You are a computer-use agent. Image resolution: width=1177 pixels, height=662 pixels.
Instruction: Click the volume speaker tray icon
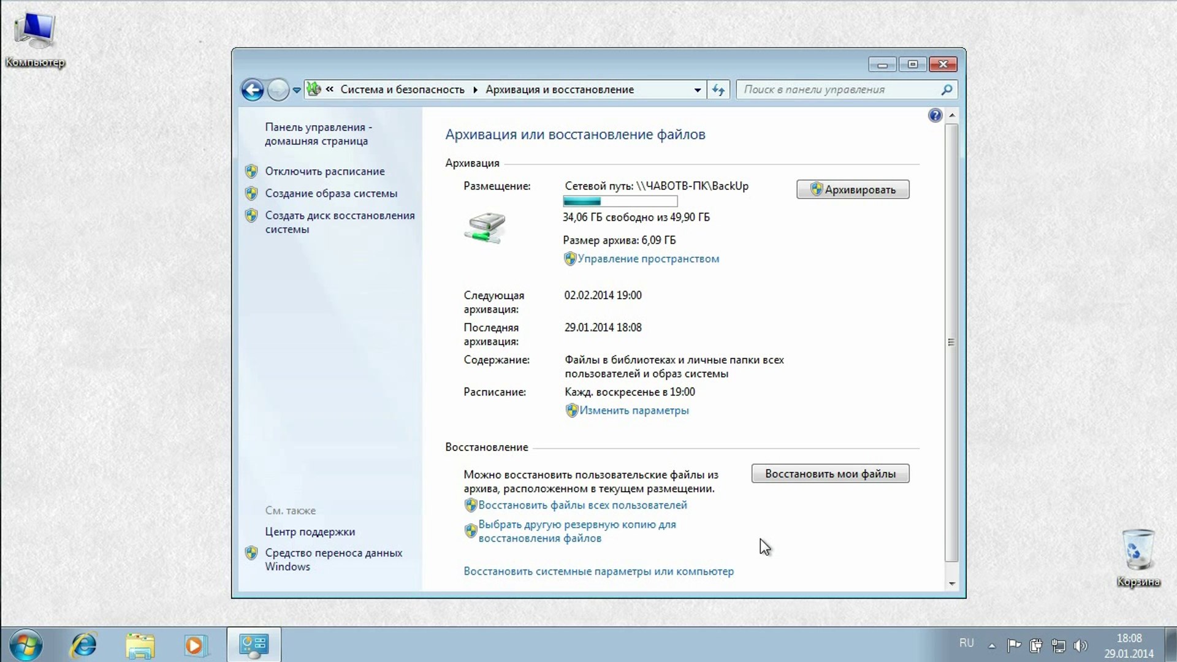(x=1081, y=645)
